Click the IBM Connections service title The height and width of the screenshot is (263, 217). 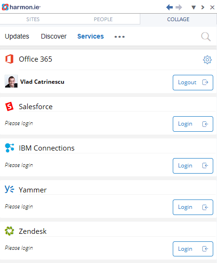point(47,148)
